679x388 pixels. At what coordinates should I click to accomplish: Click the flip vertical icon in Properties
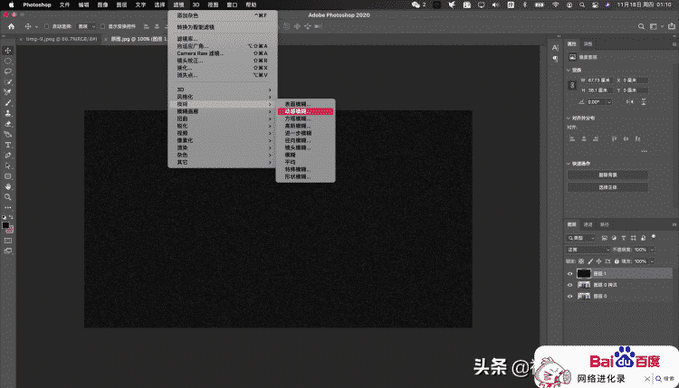(644, 102)
